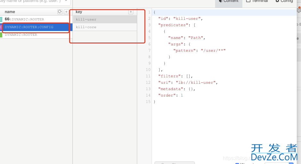The width and height of the screenshot is (301, 164).
Task: Select the kill-core hash field
Action: click(x=105, y=27)
